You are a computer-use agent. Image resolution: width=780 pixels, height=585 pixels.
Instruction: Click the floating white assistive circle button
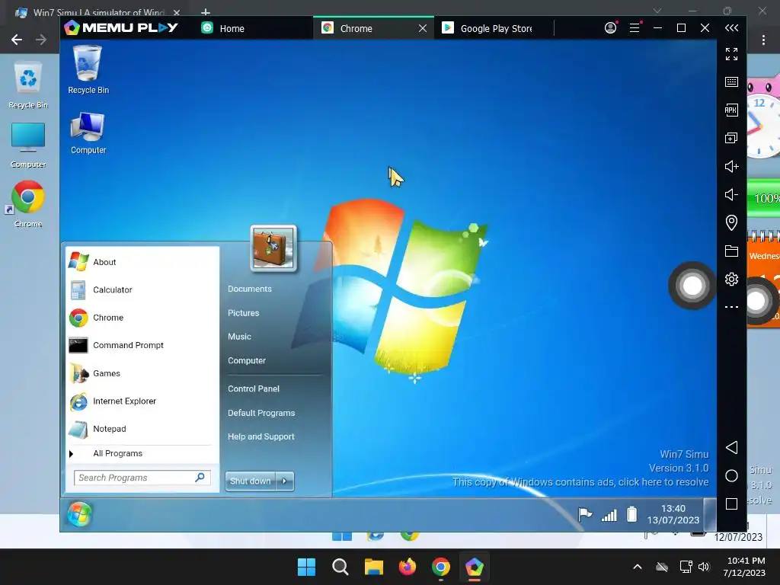[x=692, y=286]
